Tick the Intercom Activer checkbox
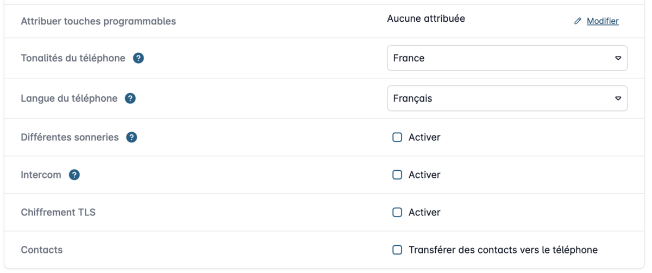652x273 pixels. (x=397, y=175)
